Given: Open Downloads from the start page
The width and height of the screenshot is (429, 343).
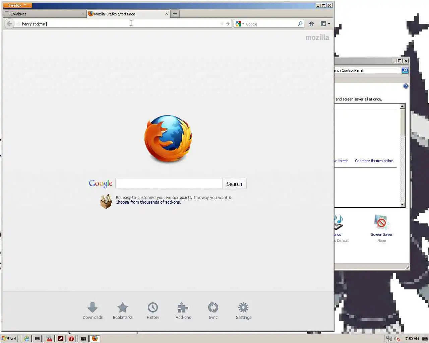Looking at the screenshot, I should pos(93,311).
